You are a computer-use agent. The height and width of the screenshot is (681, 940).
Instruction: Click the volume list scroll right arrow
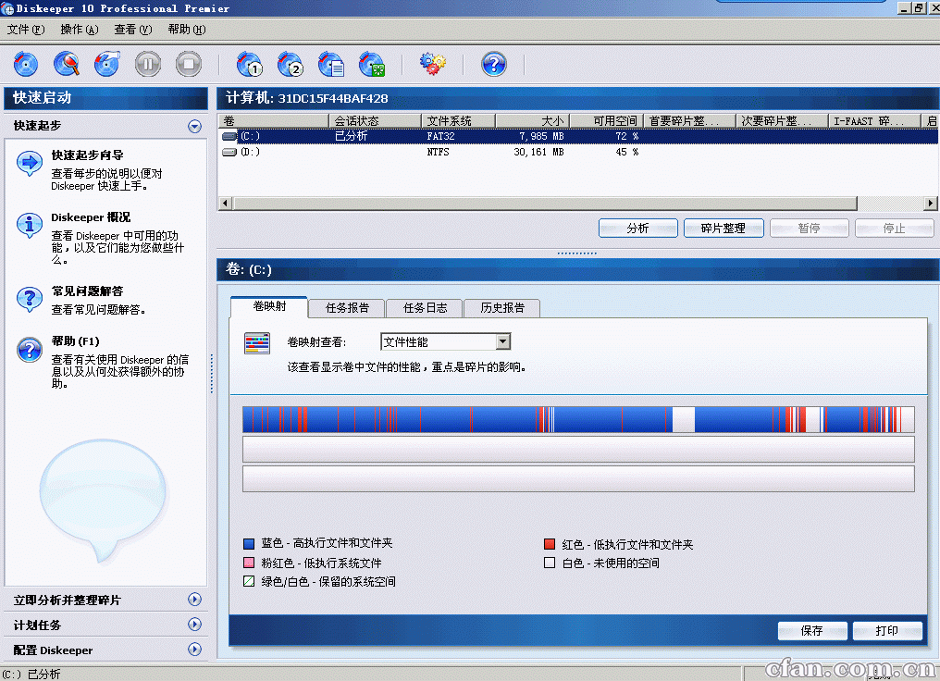(x=931, y=204)
